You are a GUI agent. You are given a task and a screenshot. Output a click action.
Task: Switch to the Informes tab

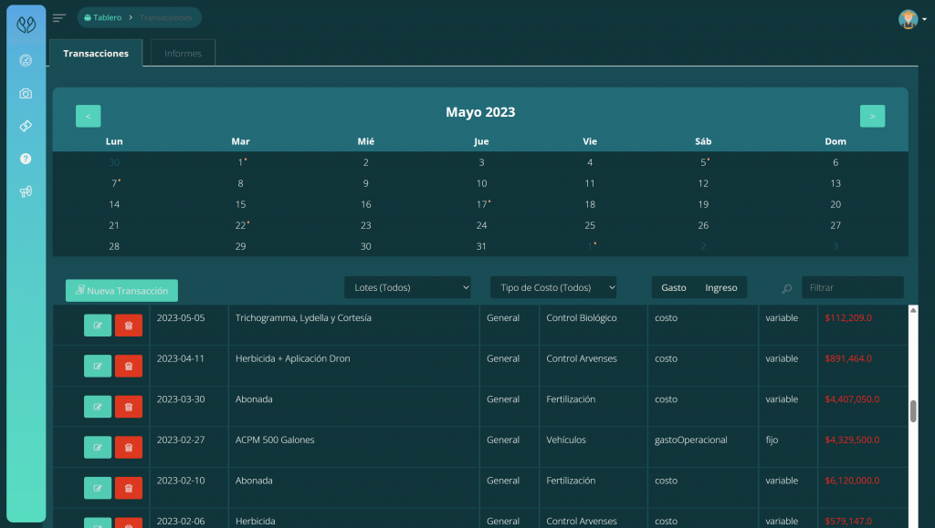click(x=182, y=52)
